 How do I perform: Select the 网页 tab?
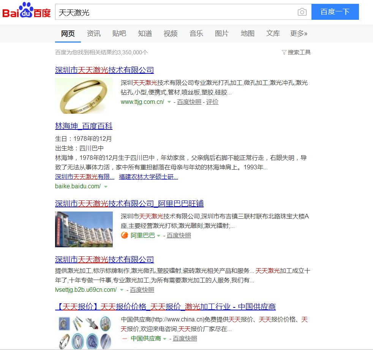tap(68, 33)
